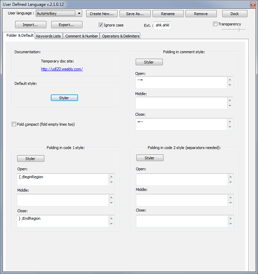Viewport: 258px width, 274px height.
Task: Click the Ext. field showing ahk ahkl
Action: 162,25
